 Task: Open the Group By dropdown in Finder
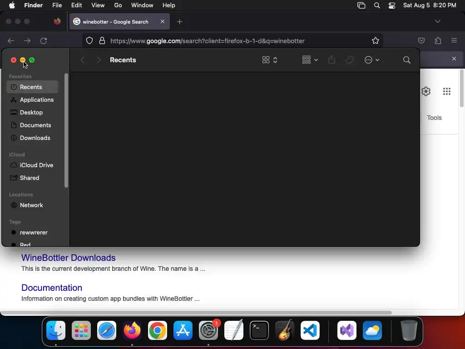(310, 60)
